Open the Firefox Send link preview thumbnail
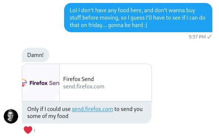The height and width of the screenshot is (138, 219). tap(41, 83)
